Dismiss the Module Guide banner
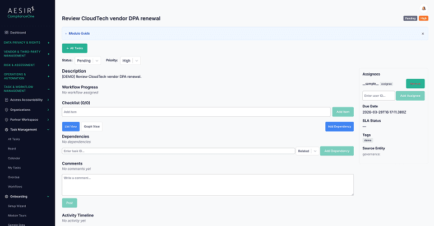The height and width of the screenshot is (226, 434). [x=423, y=34]
